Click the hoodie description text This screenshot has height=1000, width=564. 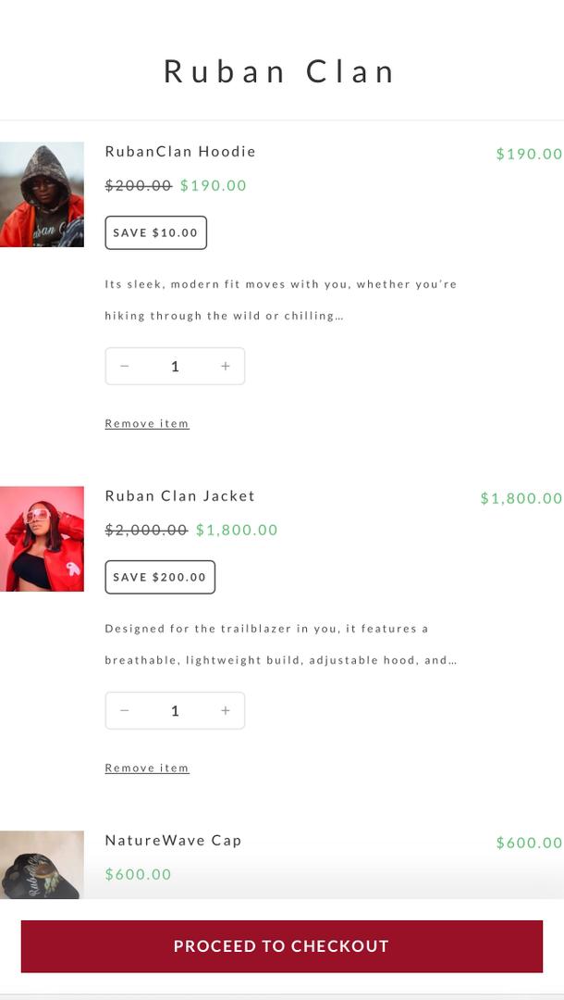[280, 299]
